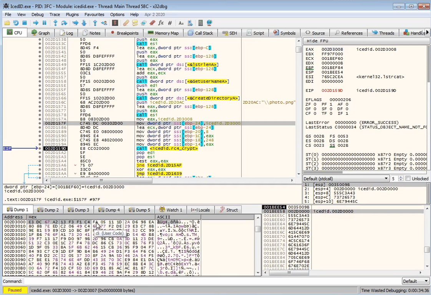Click the Step Into toolbar icon

(x=55, y=23)
